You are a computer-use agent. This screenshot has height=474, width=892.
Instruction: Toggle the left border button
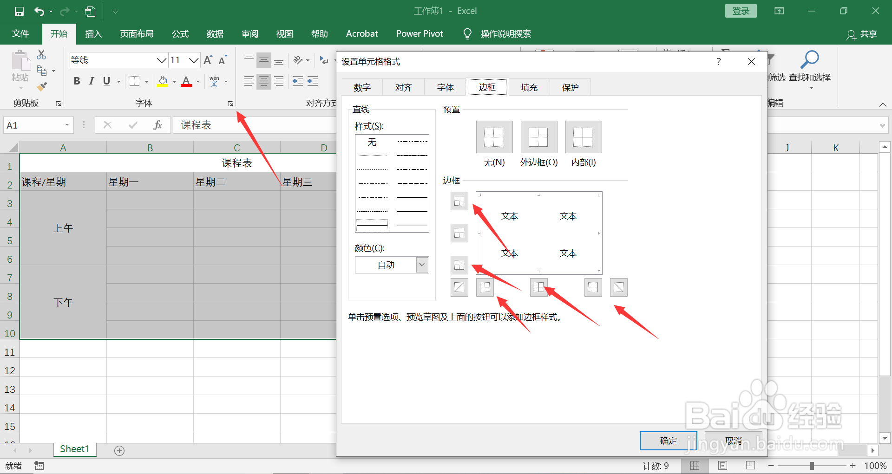click(x=485, y=287)
